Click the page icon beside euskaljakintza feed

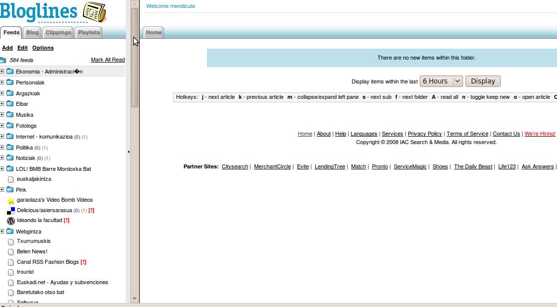(x=10, y=179)
